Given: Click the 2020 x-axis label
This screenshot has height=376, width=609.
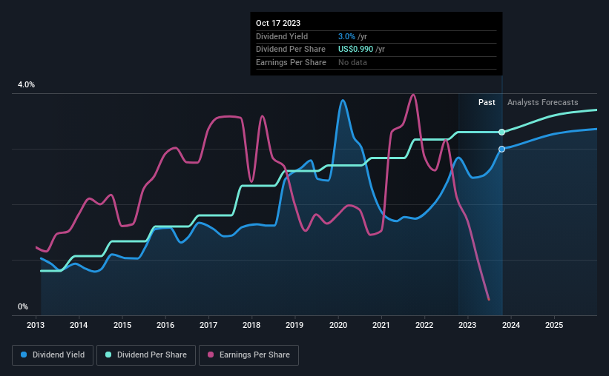Looking at the screenshot, I should click(x=338, y=325).
